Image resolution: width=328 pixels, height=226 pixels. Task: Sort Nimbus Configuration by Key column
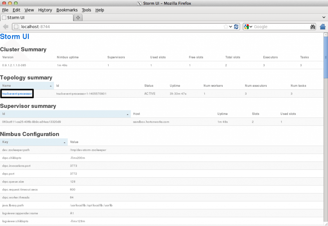point(34,142)
